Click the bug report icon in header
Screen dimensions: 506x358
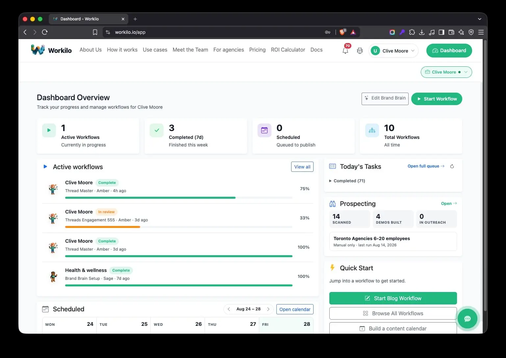coord(360,51)
